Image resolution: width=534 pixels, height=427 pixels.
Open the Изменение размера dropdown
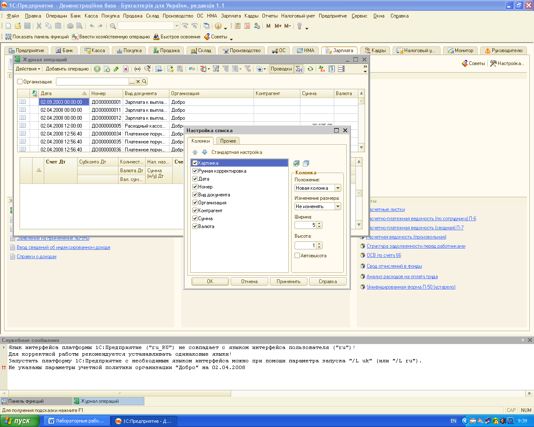click(338, 206)
